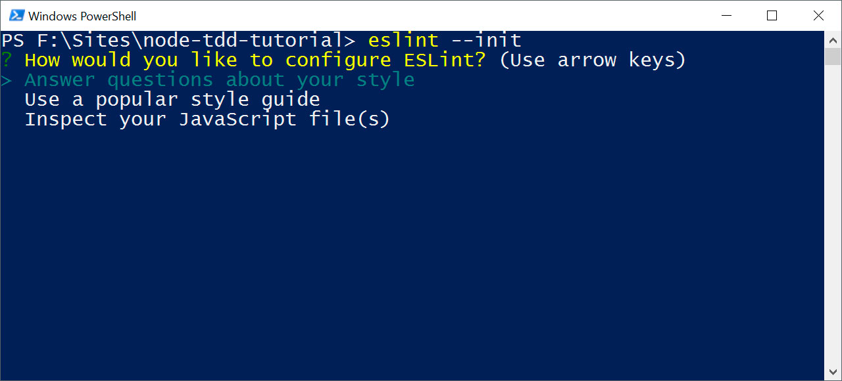Click the empty scrollbar track below the thumb

pos(833,217)
